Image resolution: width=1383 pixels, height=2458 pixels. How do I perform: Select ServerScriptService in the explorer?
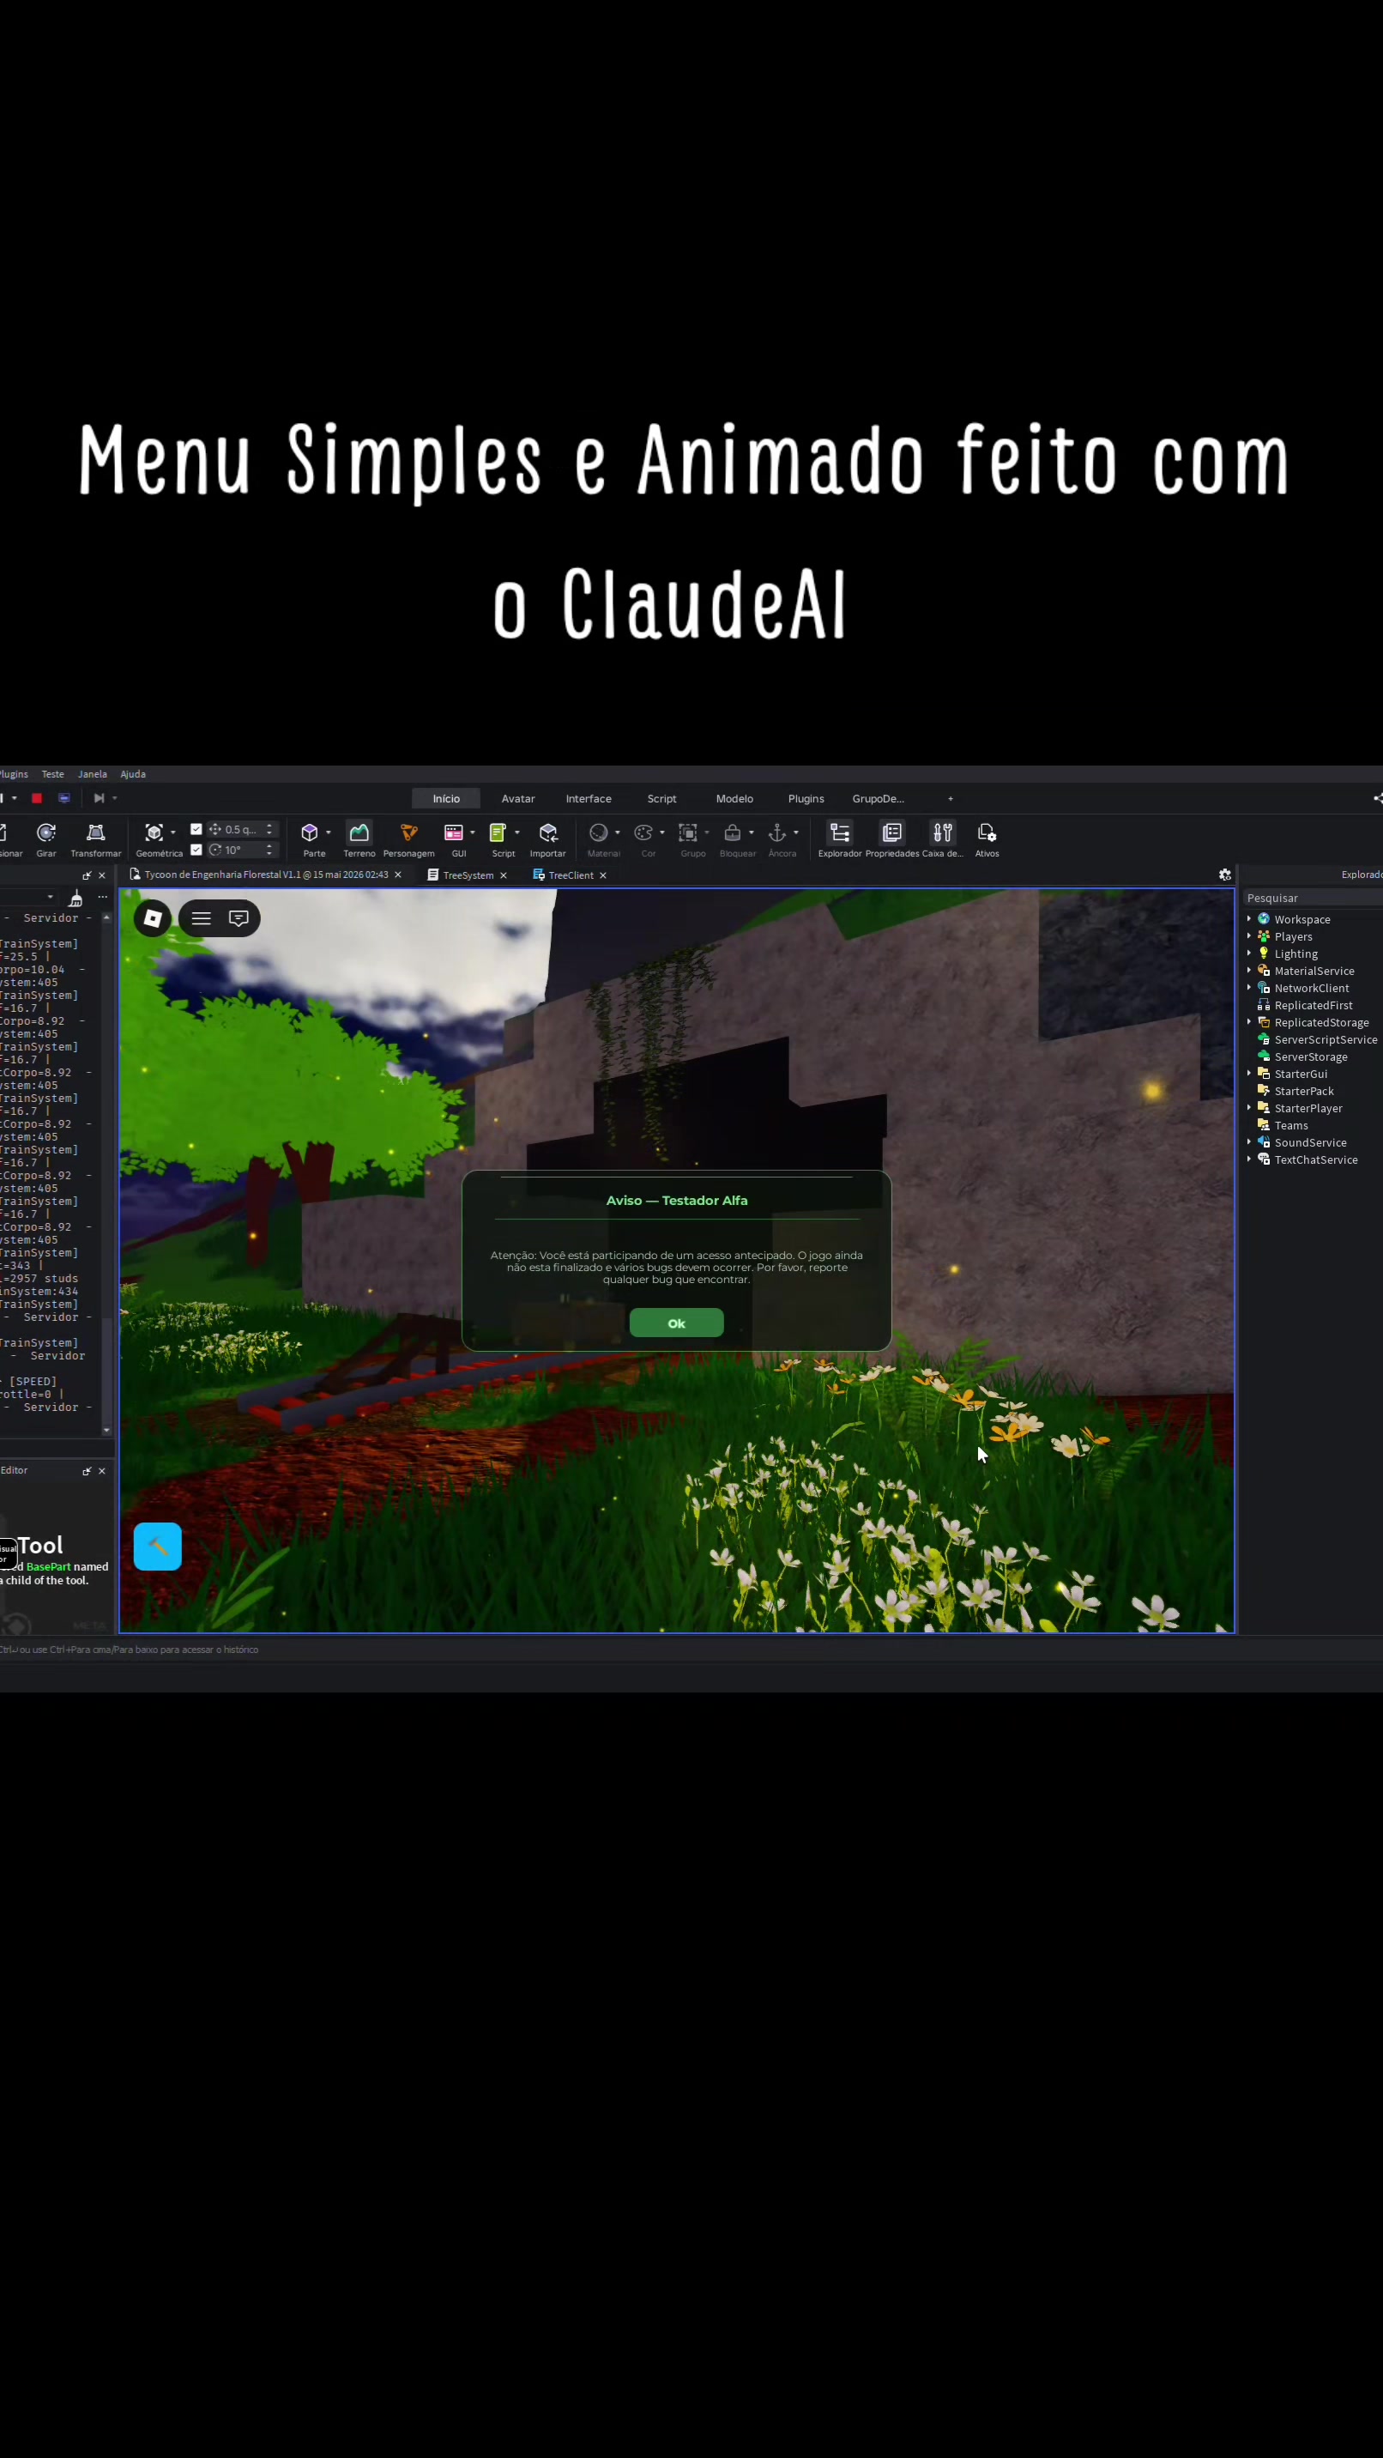[x=1317, y=1039]
